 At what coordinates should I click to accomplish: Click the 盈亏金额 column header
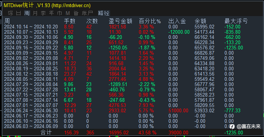tap(121, 21)
